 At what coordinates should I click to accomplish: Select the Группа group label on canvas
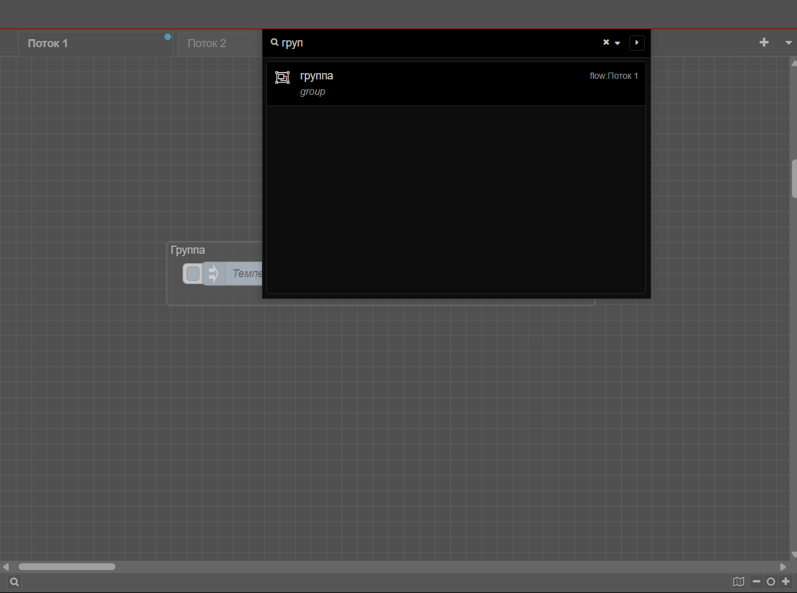click(x=187, y=250)
